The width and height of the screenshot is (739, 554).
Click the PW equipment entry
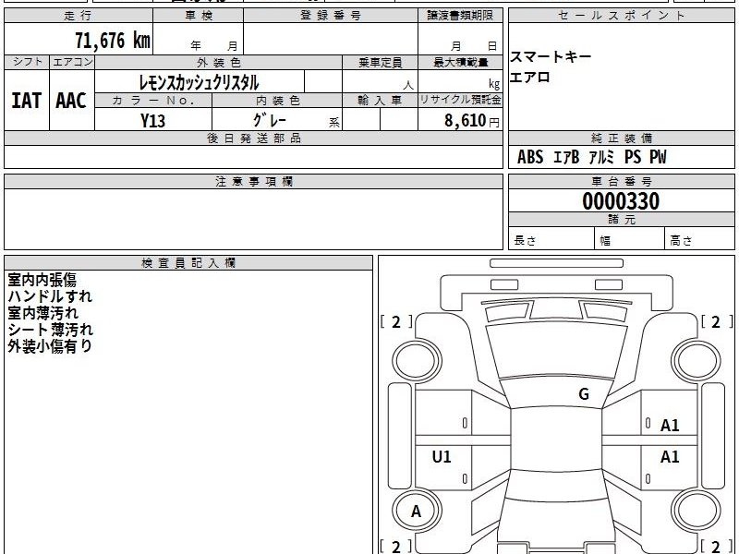(658, 157)
